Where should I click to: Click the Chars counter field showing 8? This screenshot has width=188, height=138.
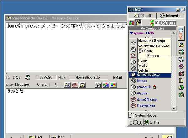(55, 85)
